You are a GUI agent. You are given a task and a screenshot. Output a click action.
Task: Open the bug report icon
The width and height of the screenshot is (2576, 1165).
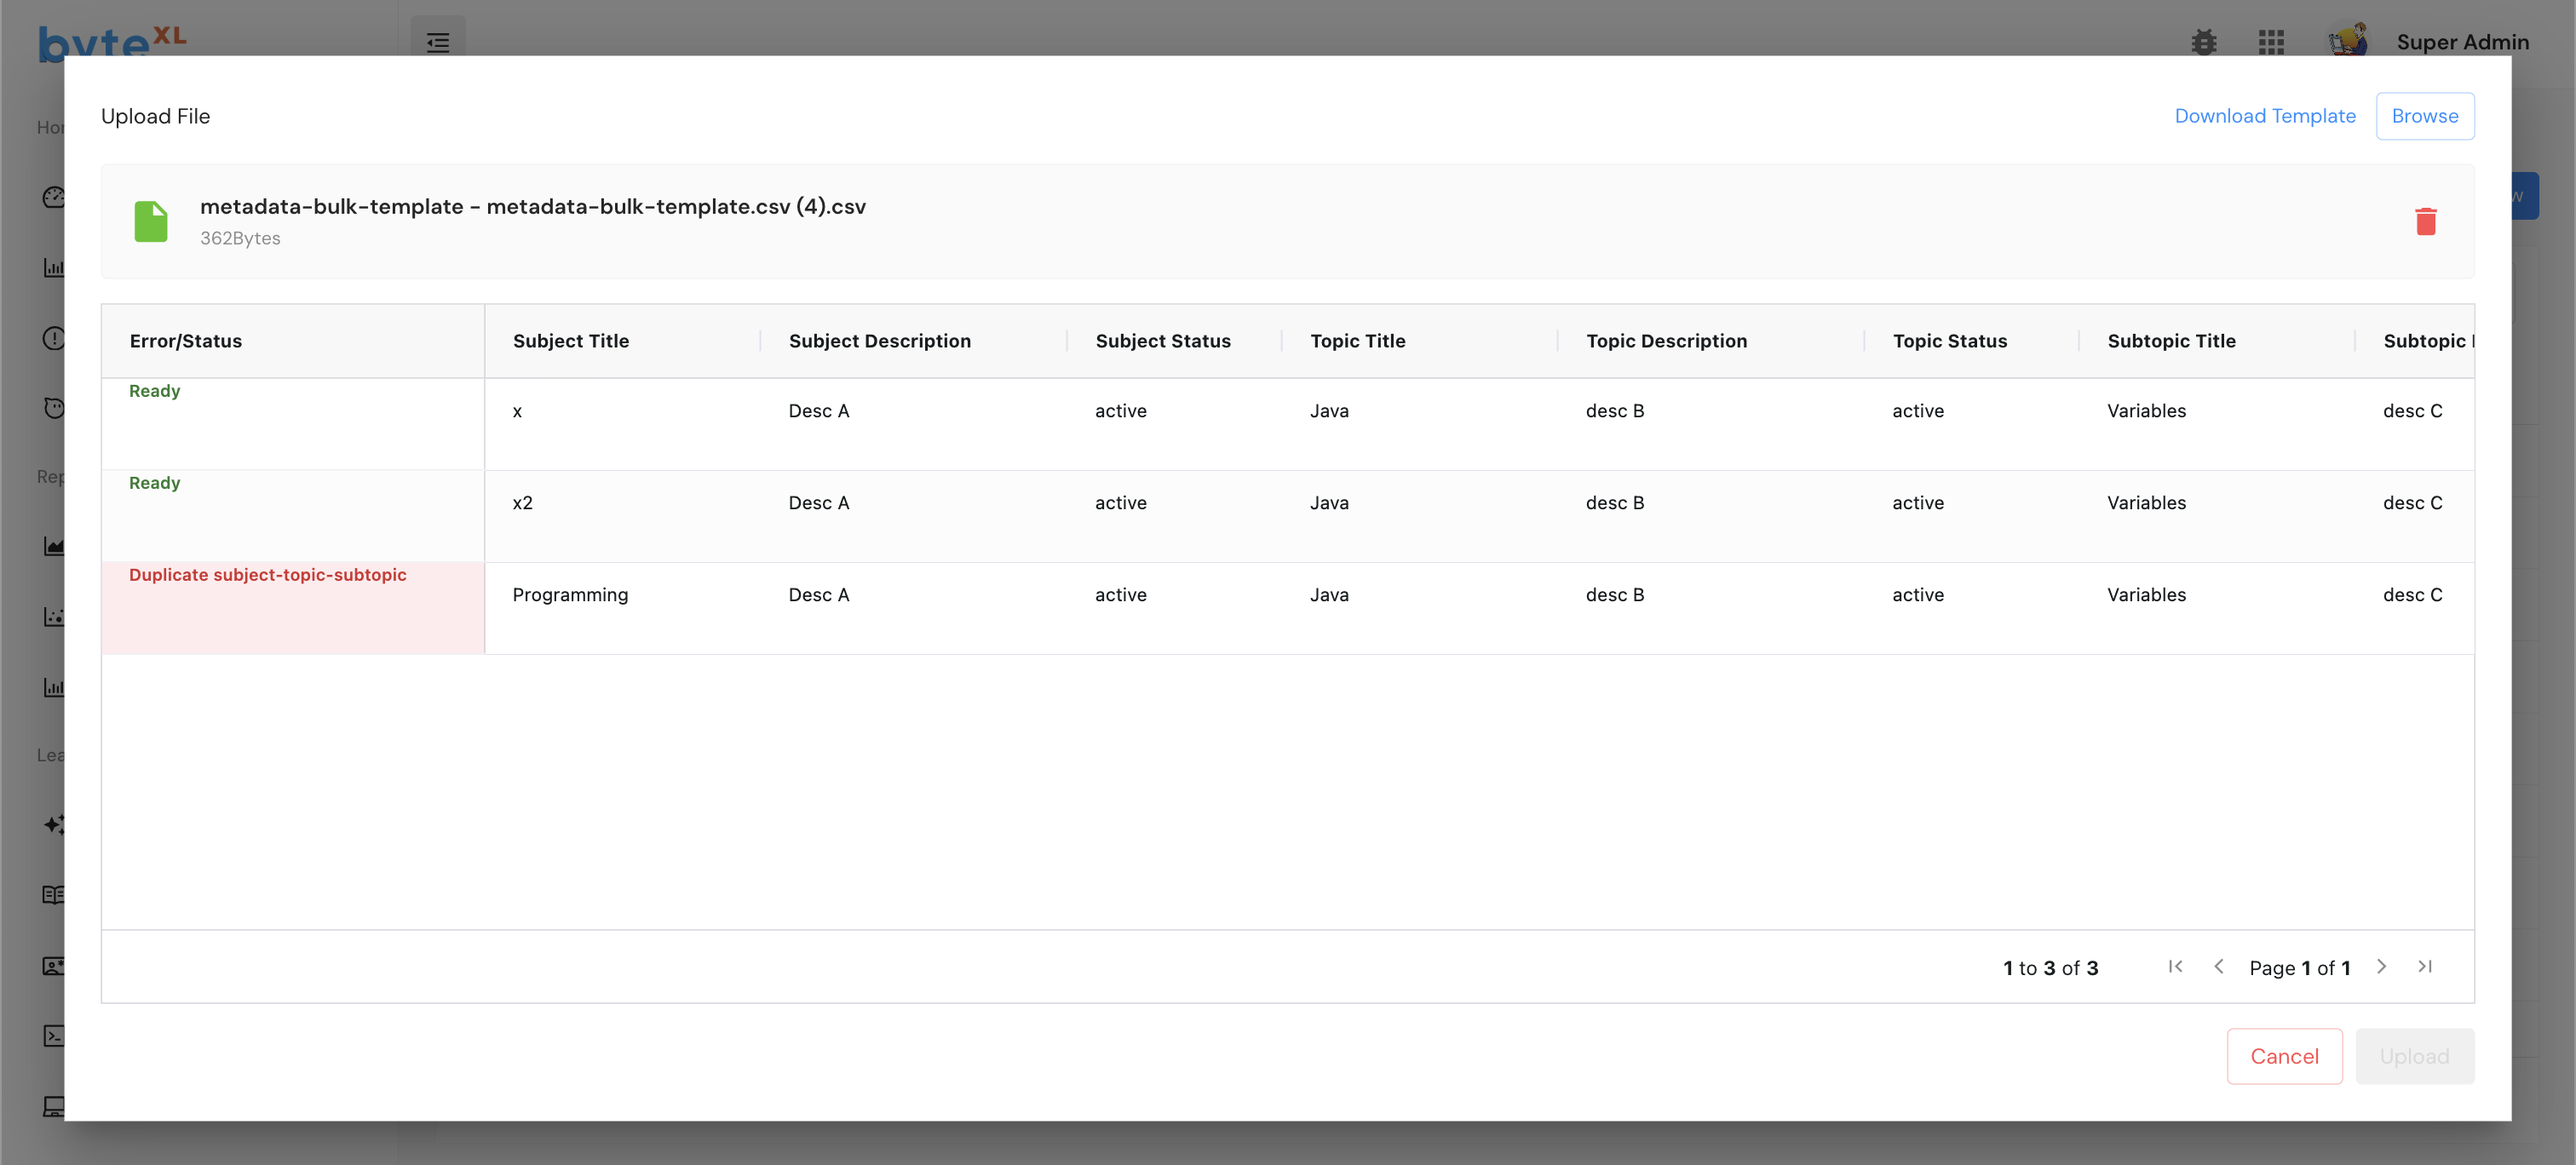click(2203, 42)
